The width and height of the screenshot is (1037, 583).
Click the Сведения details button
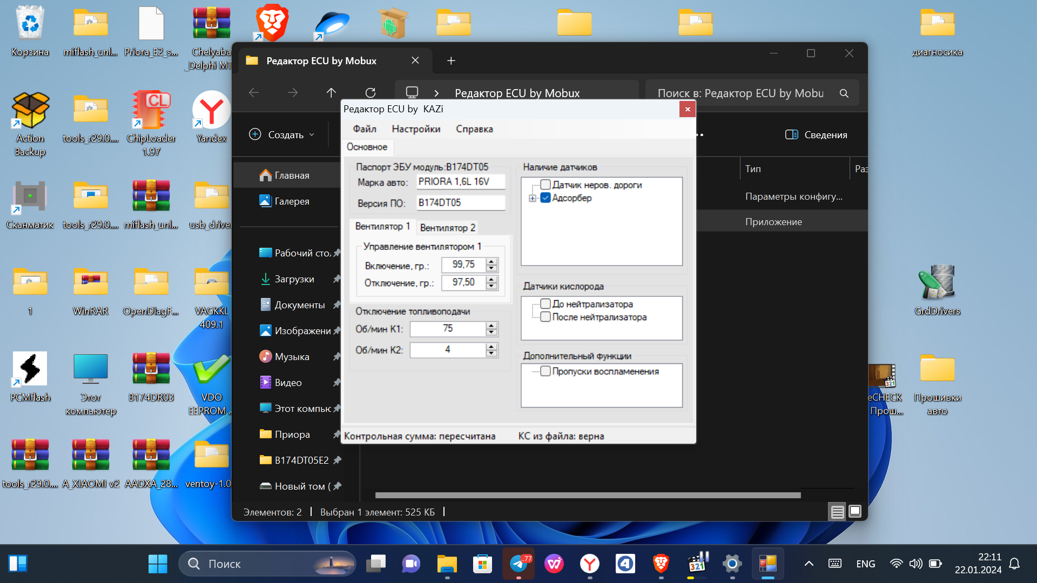(x=816, y=135)
